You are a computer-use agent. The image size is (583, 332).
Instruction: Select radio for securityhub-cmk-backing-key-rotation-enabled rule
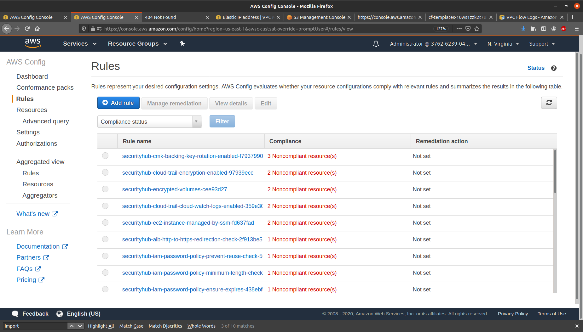coord(105,156)
